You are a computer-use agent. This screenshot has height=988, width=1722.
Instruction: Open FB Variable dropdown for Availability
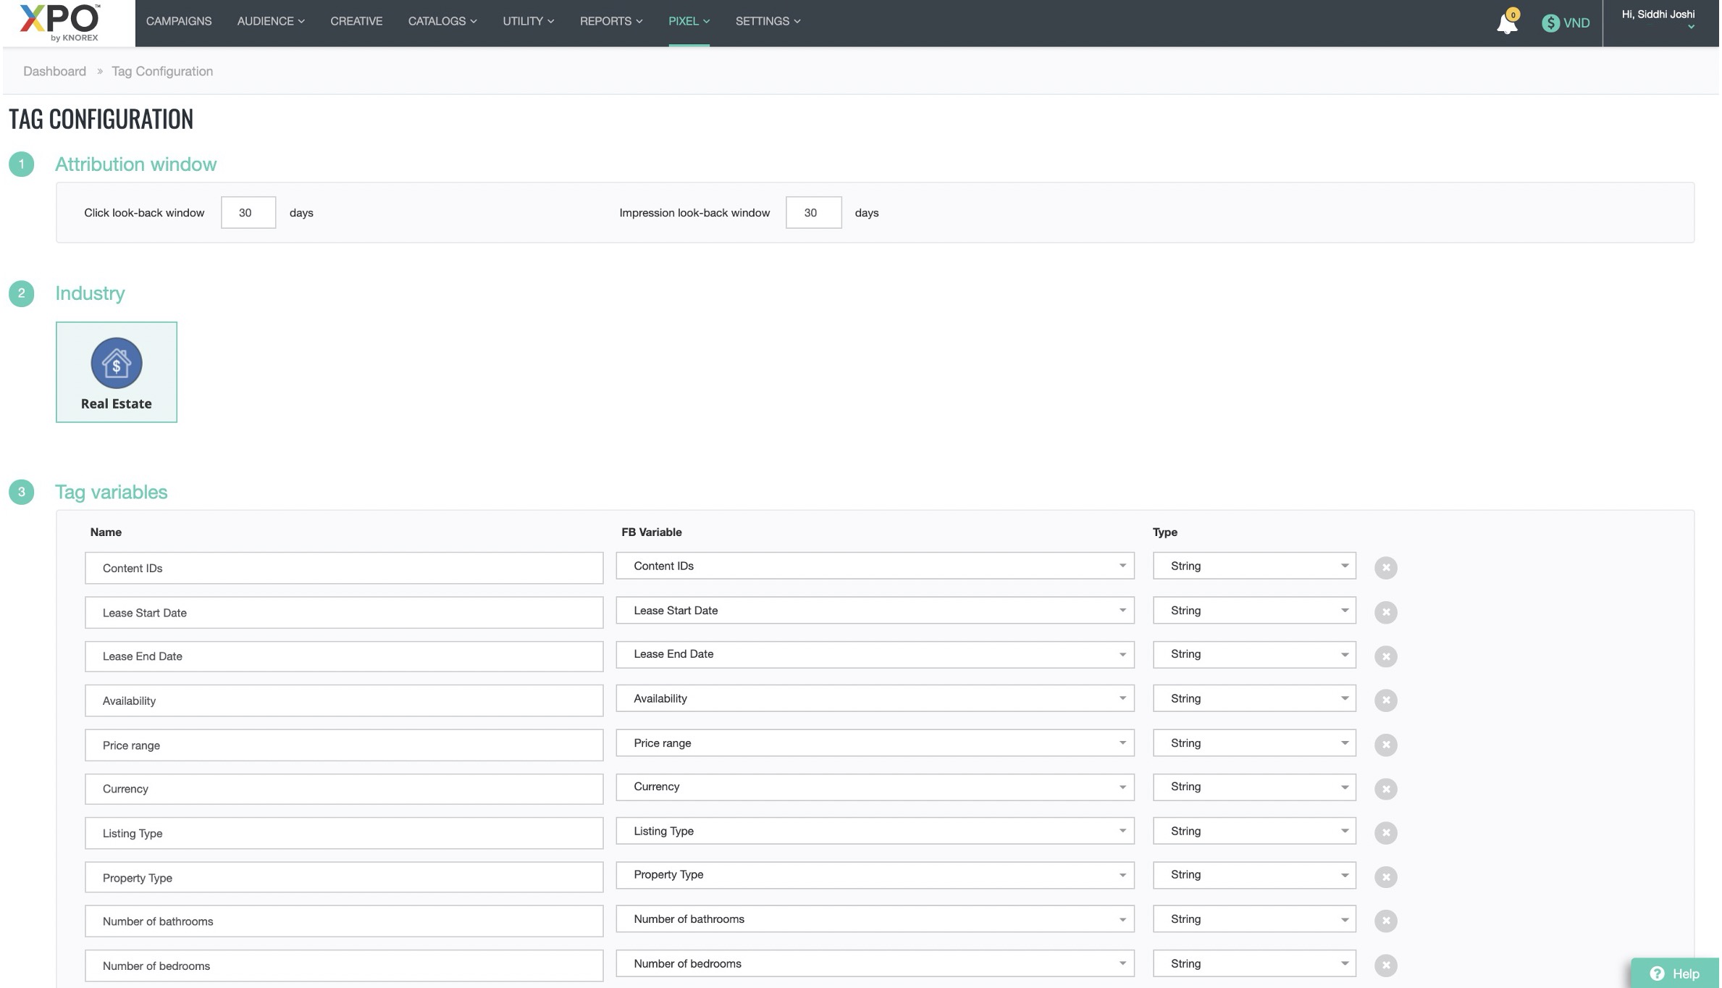coord(874,699)
